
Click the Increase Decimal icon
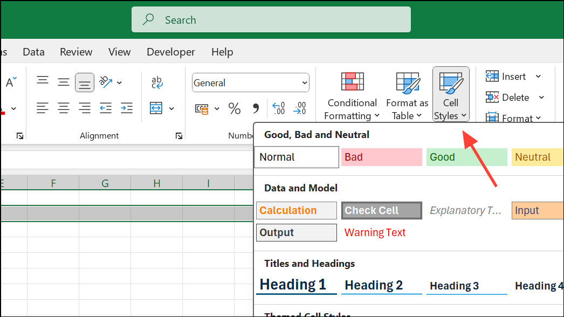coord(279,108)
